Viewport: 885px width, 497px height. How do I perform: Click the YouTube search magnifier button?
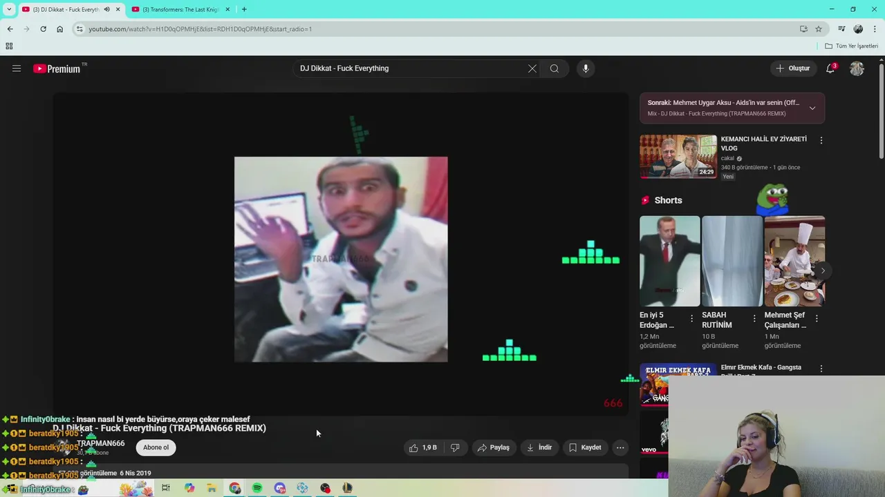(x=555, y=68)
